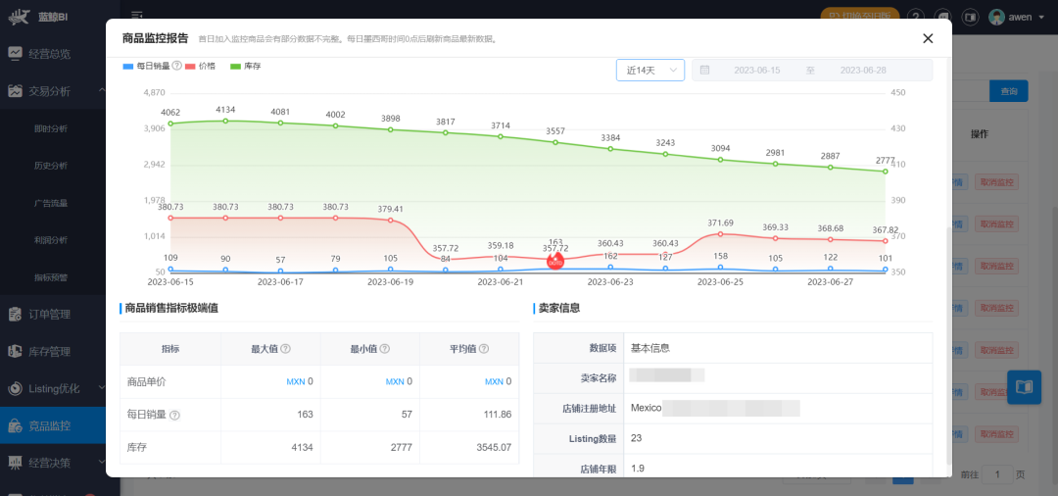
Task: Click the 库存管理 sidebar icon
Action: (15, 351)
